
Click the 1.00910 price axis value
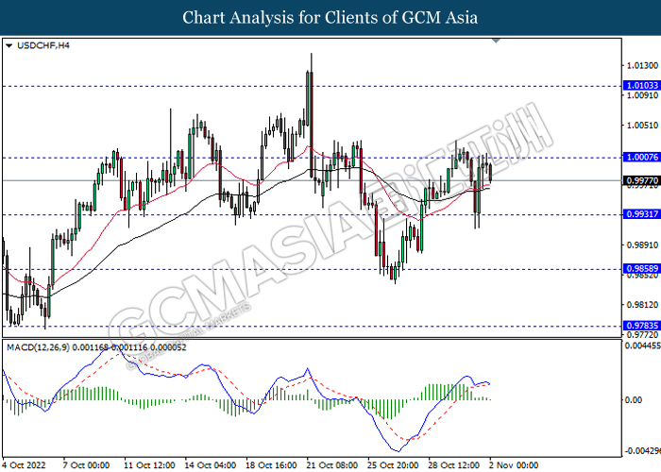642,95
